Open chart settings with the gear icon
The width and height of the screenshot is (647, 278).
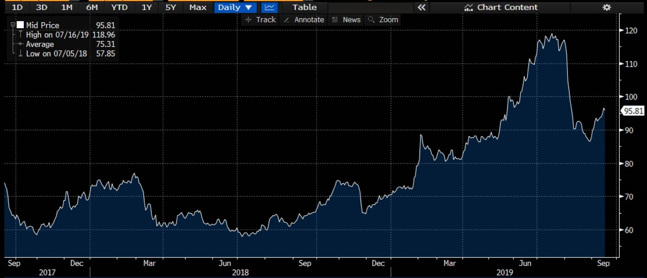(607, 8)
